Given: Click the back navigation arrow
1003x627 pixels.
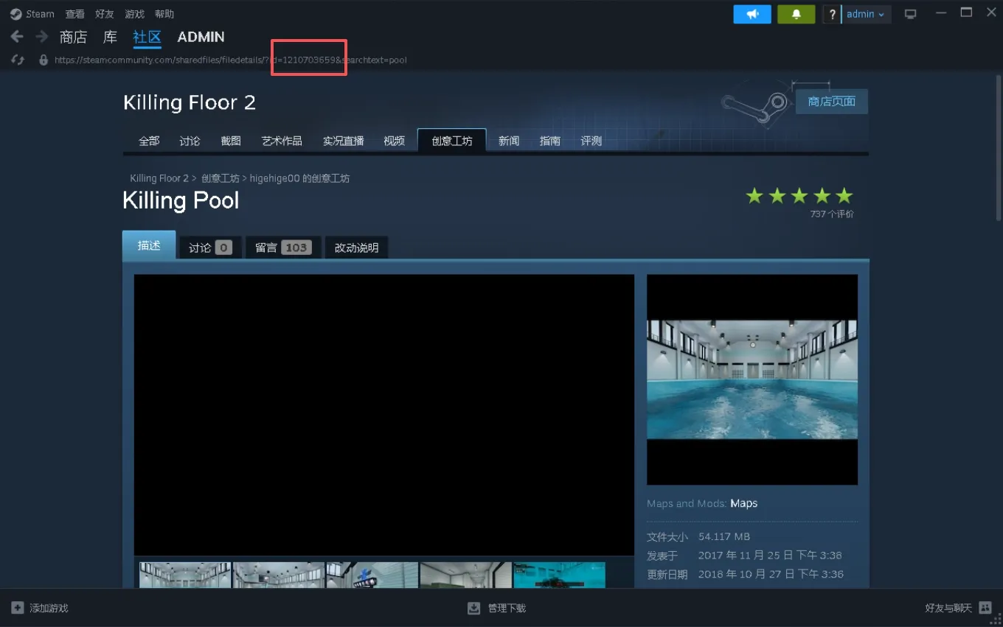Looking at the screenshot, I should (x=17, y=37).
